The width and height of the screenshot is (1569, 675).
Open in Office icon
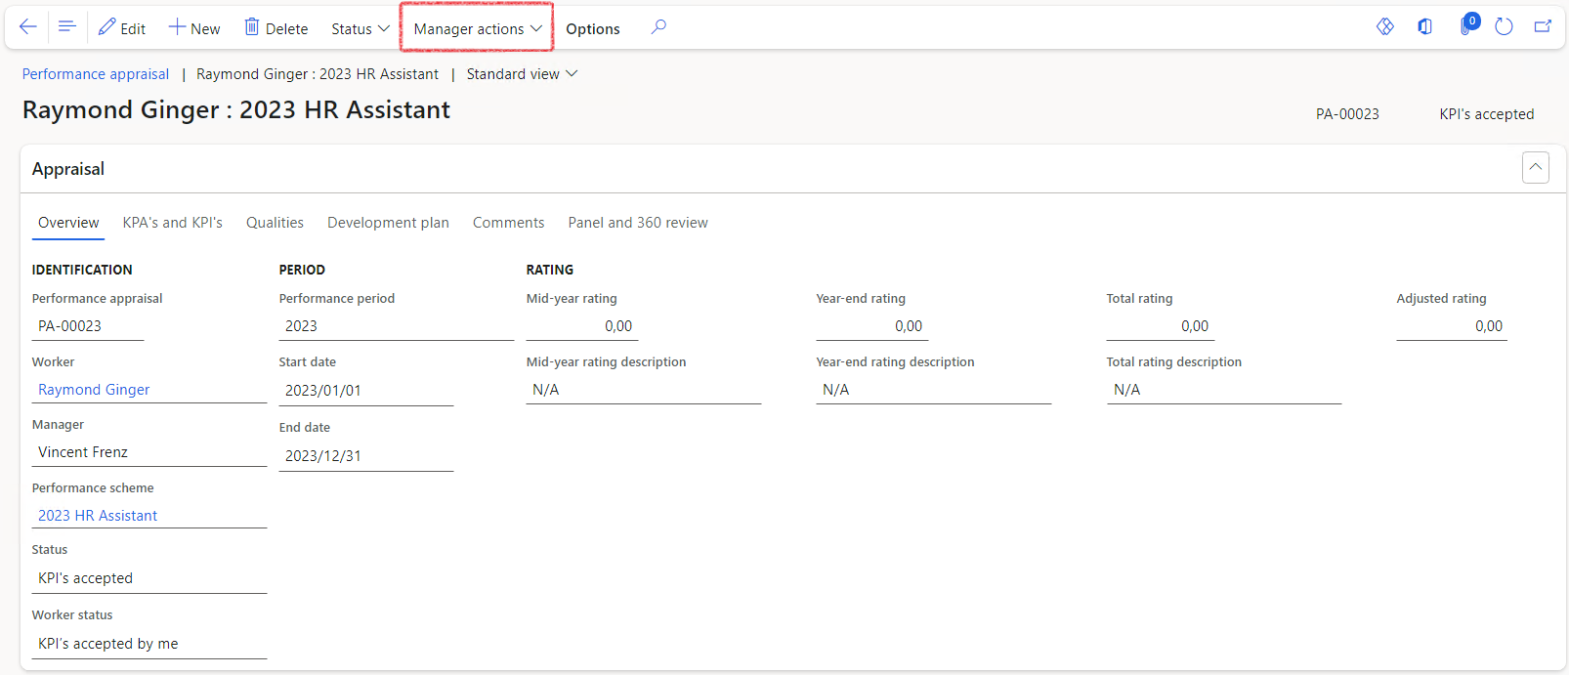[x=1425, y=26]
